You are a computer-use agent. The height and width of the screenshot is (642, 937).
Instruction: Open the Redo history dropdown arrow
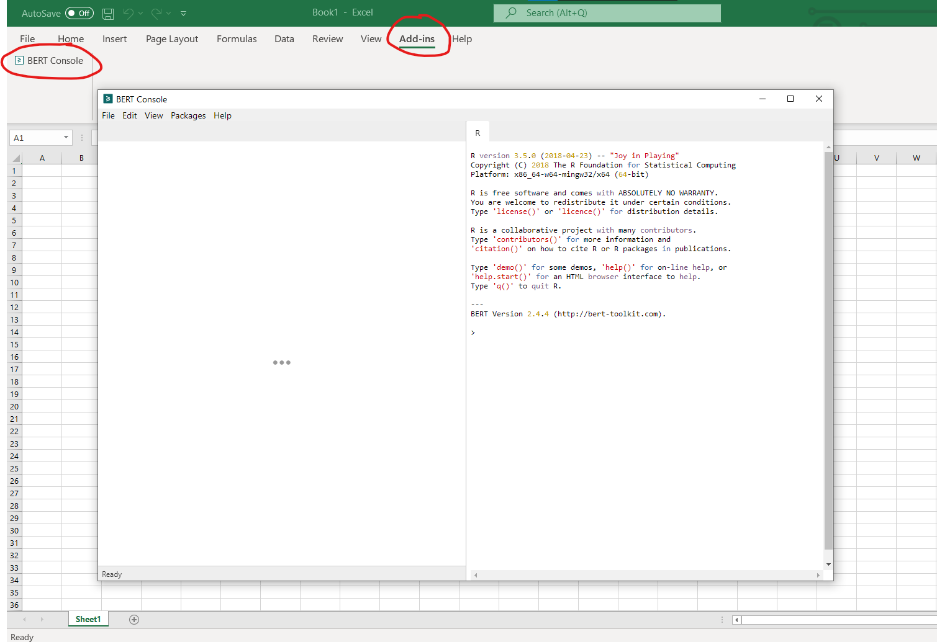click(169, 13)
